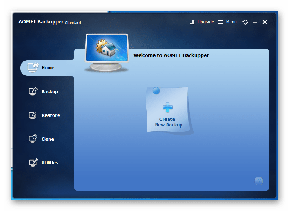
Task: Click the Upgrade link text
Action: (x=206, y=22)
